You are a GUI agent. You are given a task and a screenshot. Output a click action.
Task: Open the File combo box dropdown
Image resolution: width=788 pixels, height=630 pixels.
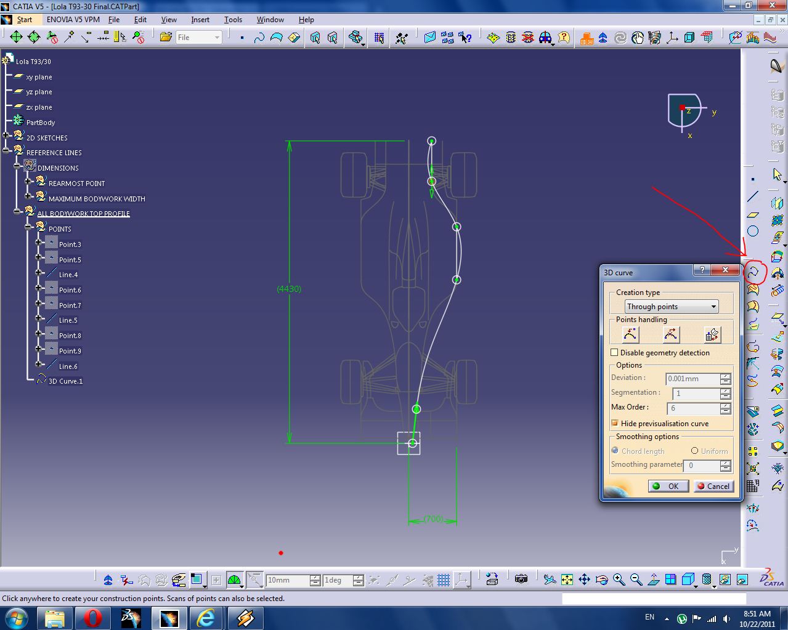pyautogui.click(x=216, y=37)
